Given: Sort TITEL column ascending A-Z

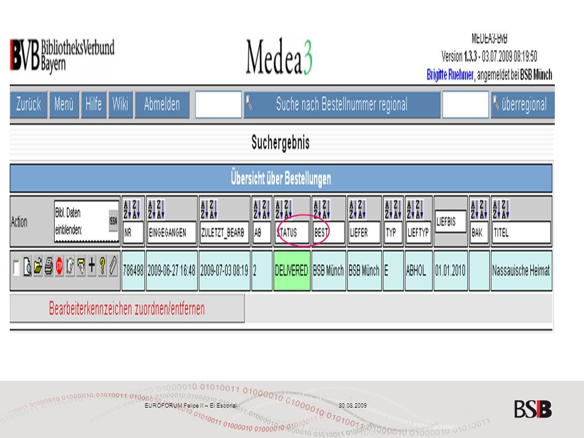Looking at the screenshot, I should pos(496,209).
